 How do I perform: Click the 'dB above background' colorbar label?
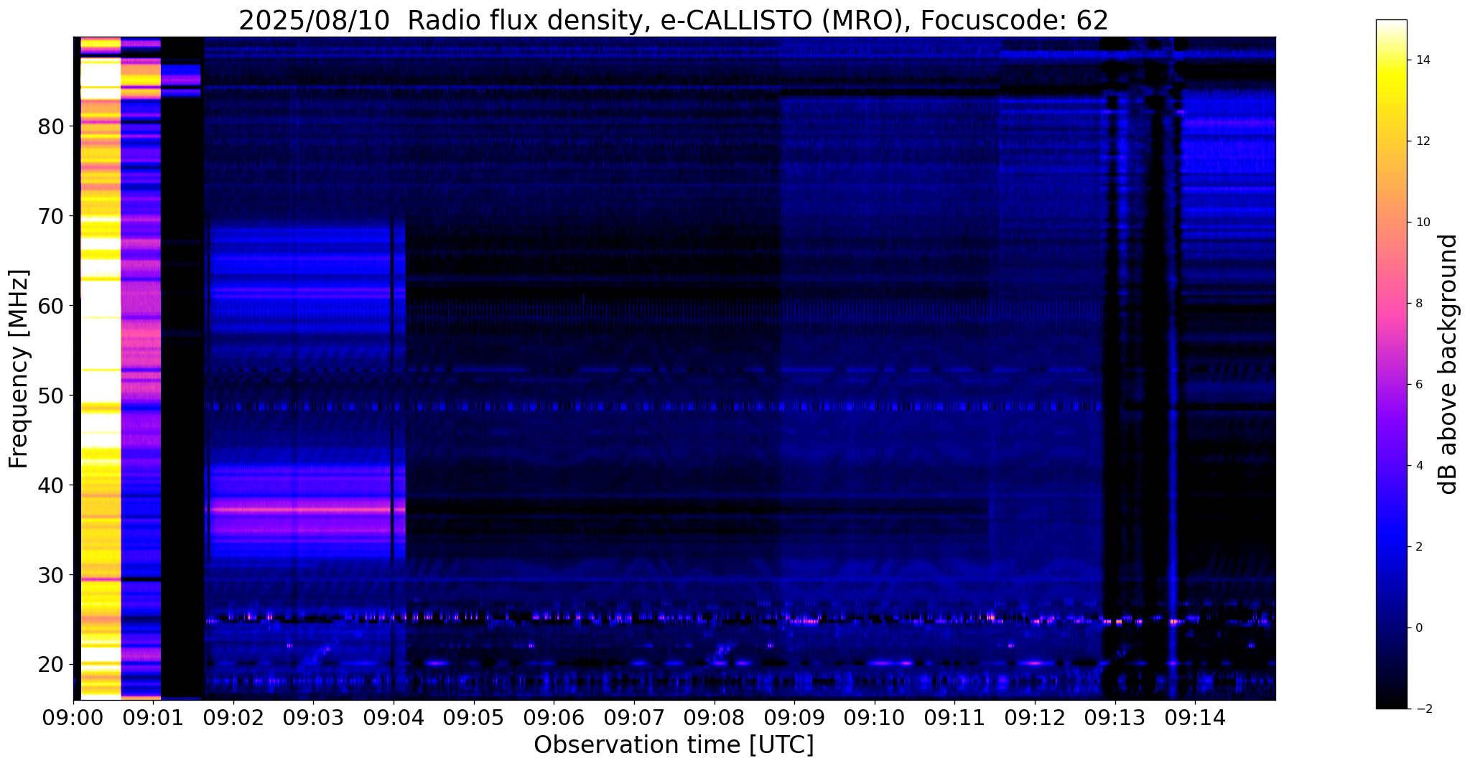pos(1448,364)
